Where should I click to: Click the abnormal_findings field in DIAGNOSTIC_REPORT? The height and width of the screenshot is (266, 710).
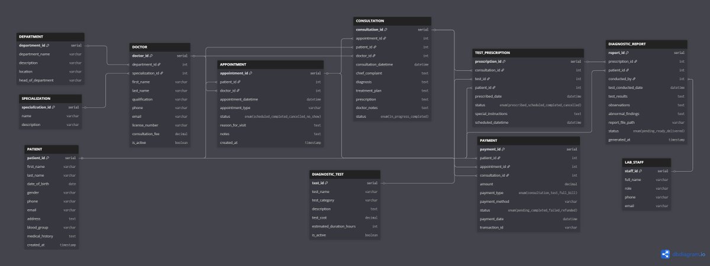(x=647, y=113)
